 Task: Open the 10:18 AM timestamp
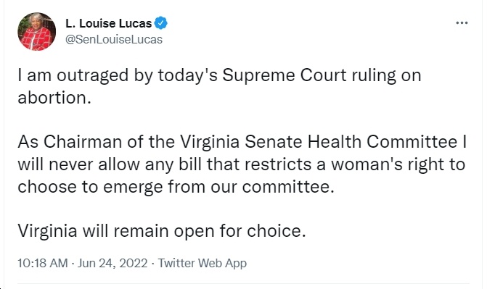(43, 263)
